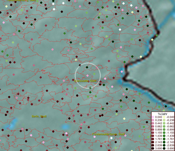
Task: Select the light green point inside the white circle
Action: click(94, 74)
